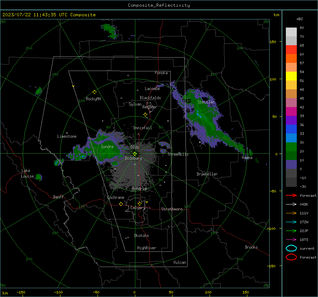Click the green 22JP arrow icon

(291, 231)
